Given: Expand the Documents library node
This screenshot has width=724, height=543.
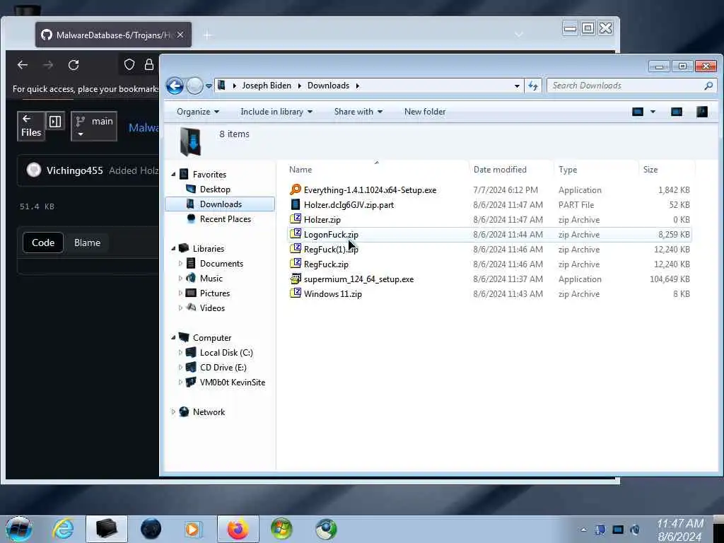Looking at the screenshot, I should (180, 264).
